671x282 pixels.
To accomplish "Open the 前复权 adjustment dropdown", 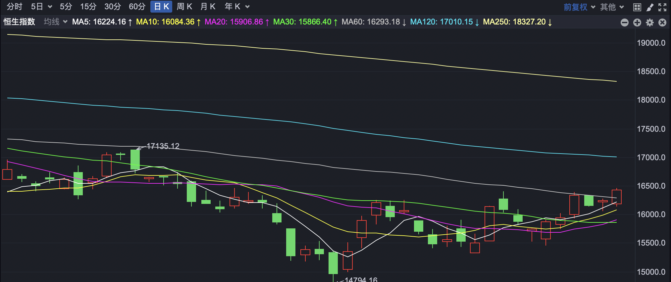I will click(x=579, y=7).
